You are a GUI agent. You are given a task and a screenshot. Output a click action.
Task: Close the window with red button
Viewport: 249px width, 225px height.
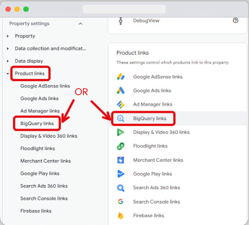[x=8, y=9]
